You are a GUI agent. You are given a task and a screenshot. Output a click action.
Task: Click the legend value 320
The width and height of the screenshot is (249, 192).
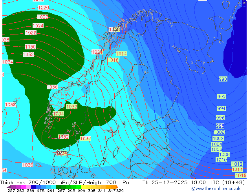click(x=120, y=190)
